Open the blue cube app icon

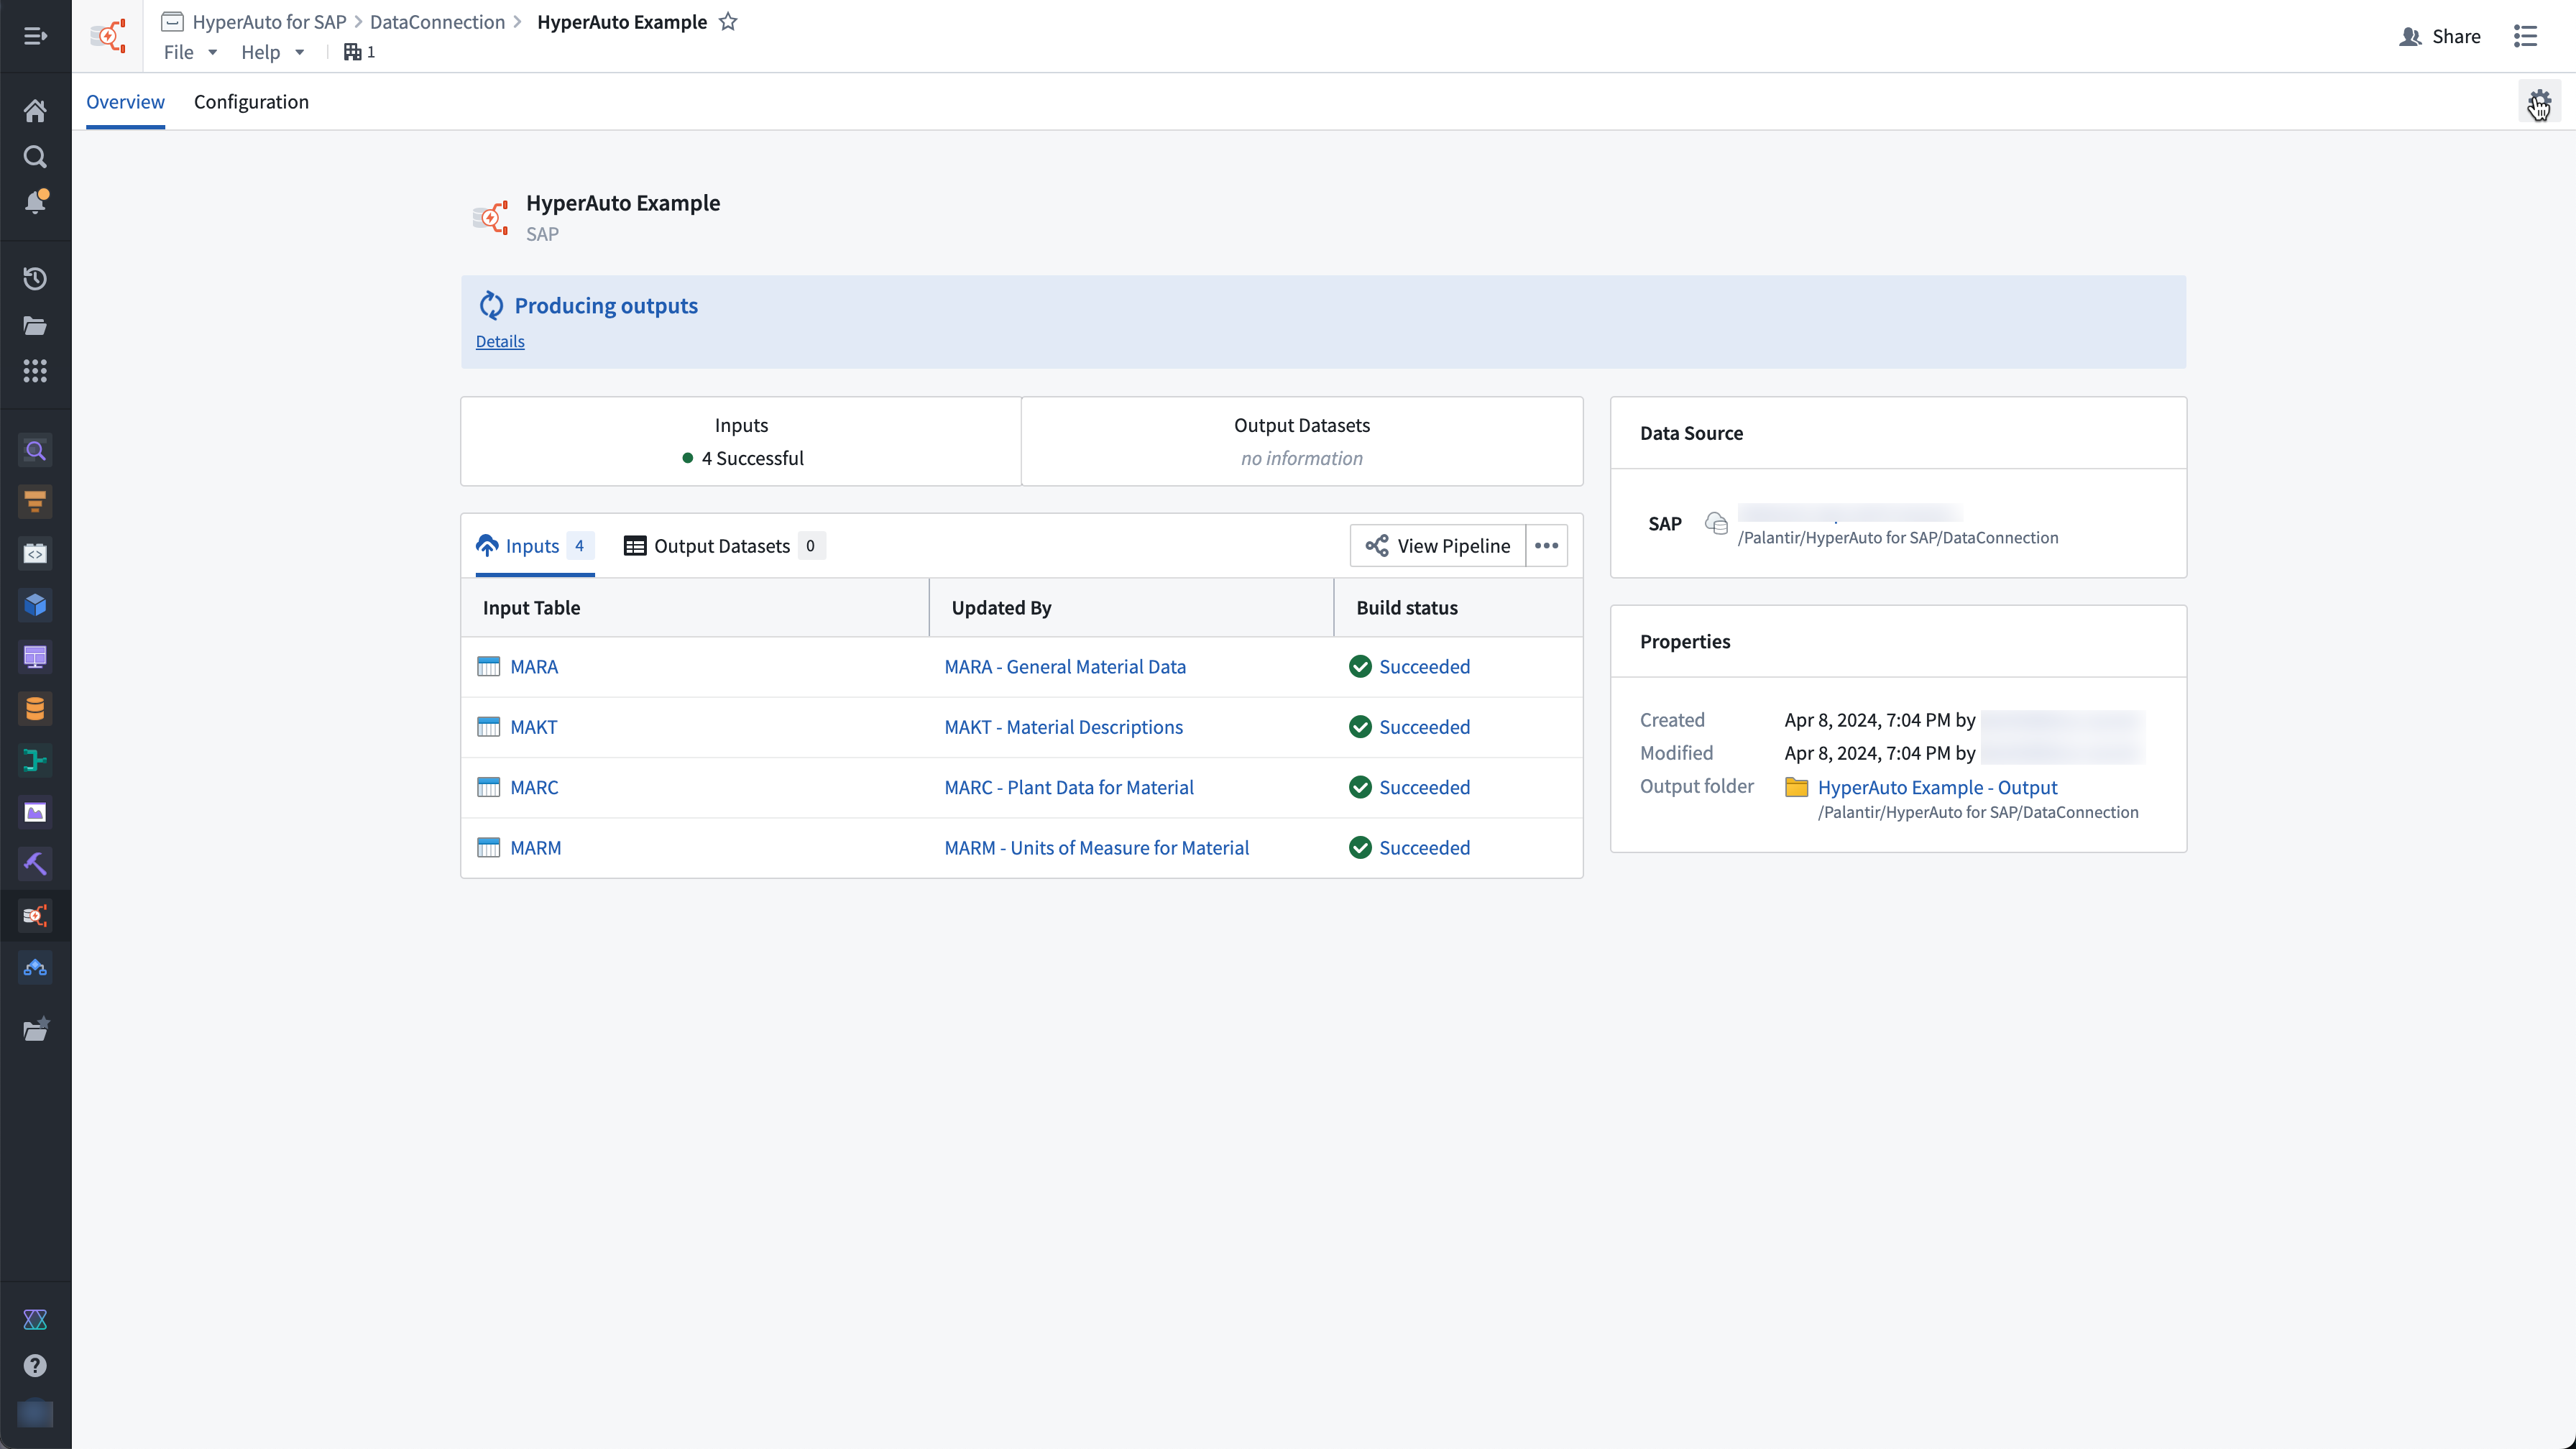(x=35, y=605)
